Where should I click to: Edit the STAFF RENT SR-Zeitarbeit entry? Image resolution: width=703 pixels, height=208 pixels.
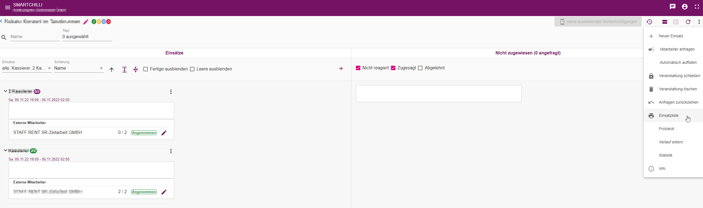[164, 133]
